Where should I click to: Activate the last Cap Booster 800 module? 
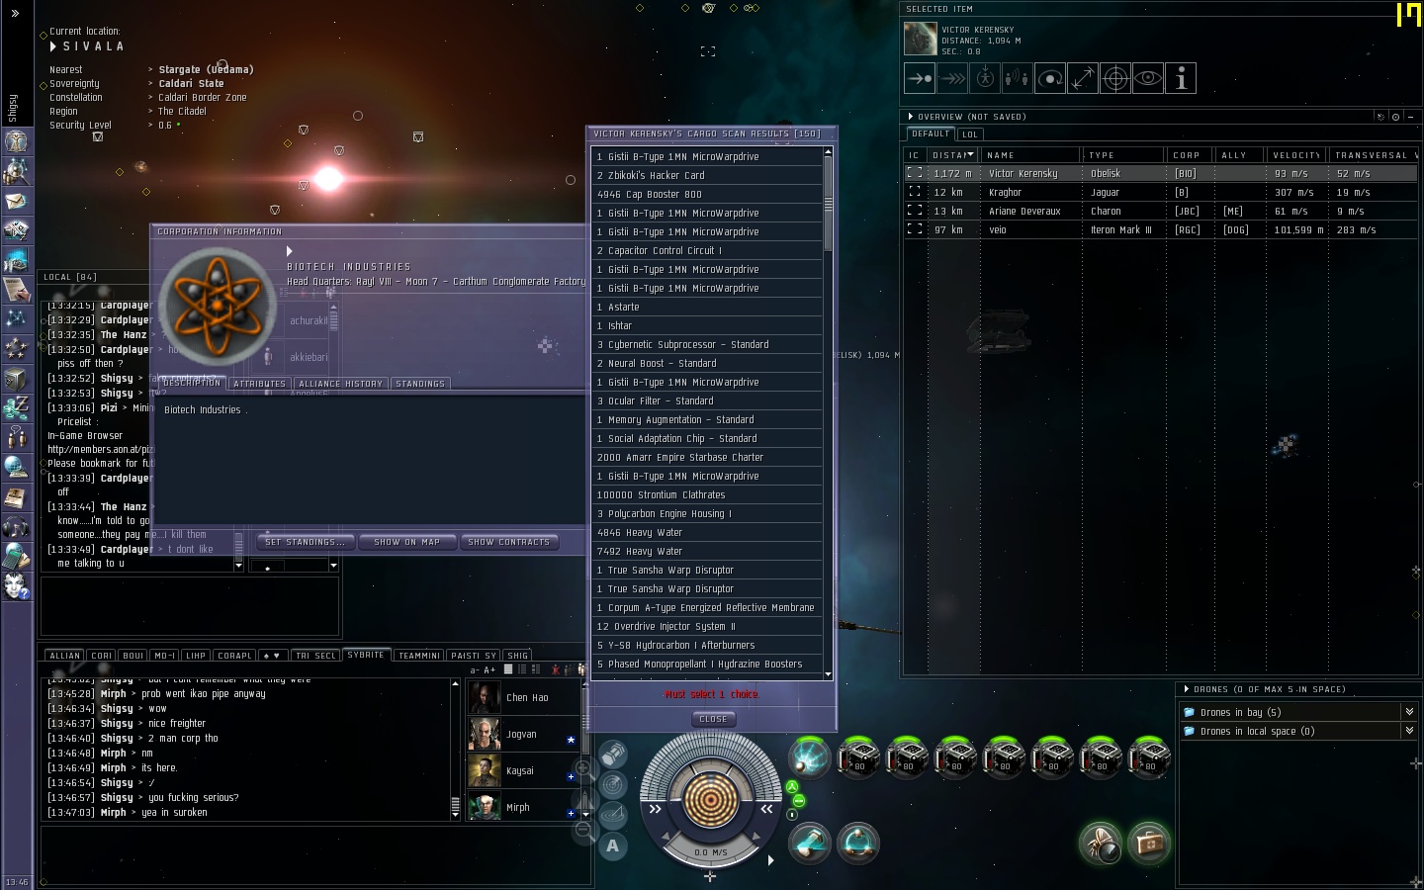click(1149, 757)
